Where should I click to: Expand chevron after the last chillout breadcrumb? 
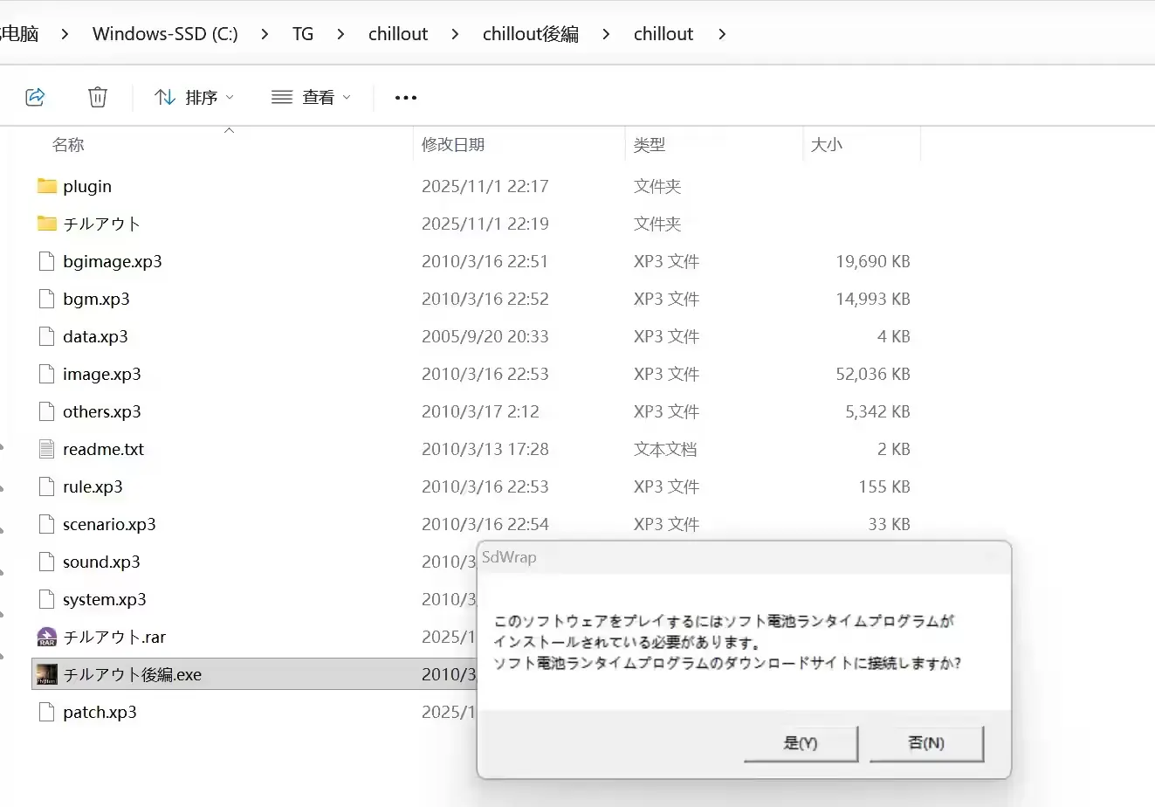721,34
